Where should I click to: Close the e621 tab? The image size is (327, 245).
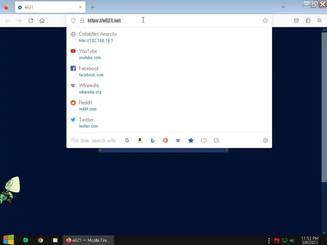tap(80, 7)
